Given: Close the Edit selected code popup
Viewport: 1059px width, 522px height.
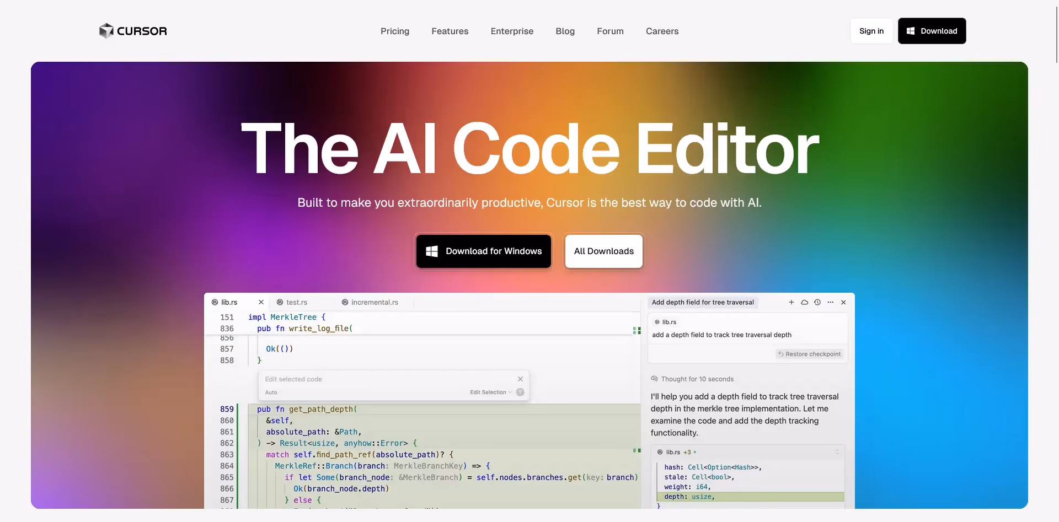Looking at the screenshot, I should (x=520, y=379).
